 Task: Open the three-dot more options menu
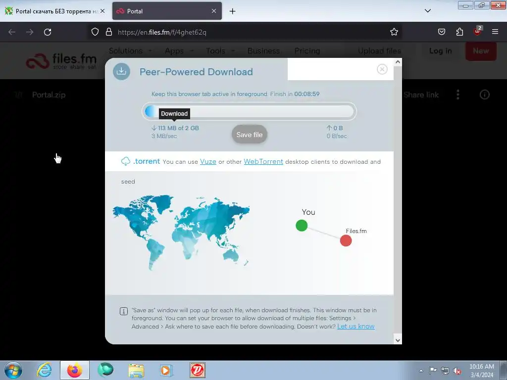click(458, 95)
